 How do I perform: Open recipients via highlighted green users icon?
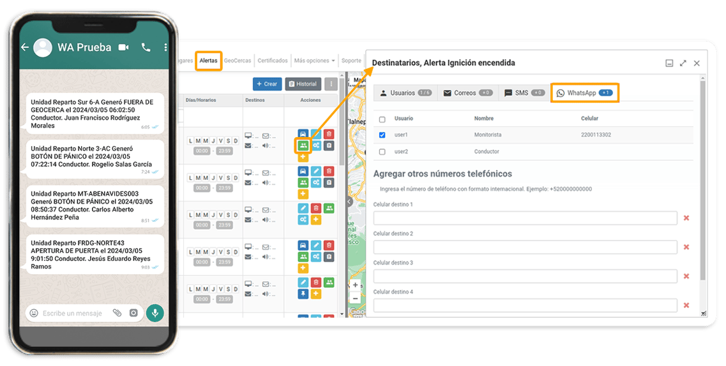coord(303,145)
